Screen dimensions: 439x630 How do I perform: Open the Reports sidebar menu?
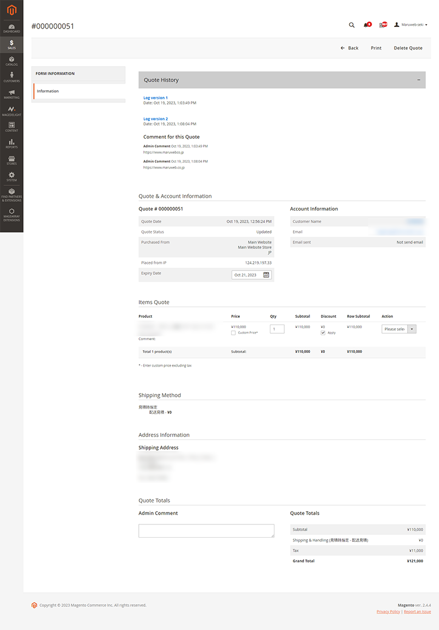12,144
